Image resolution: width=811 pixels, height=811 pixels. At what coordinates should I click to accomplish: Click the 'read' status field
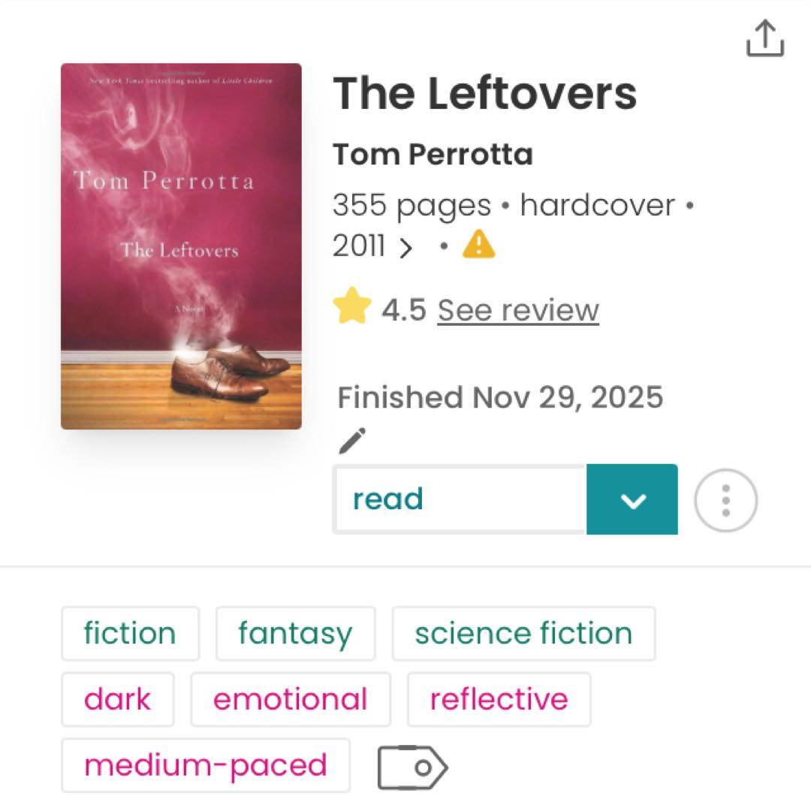click(460, 500)
